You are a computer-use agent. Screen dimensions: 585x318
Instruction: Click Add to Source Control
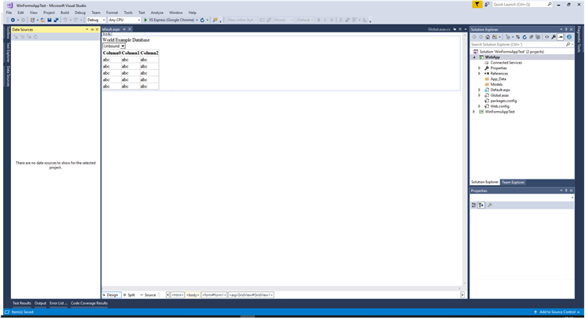[556, 312]
